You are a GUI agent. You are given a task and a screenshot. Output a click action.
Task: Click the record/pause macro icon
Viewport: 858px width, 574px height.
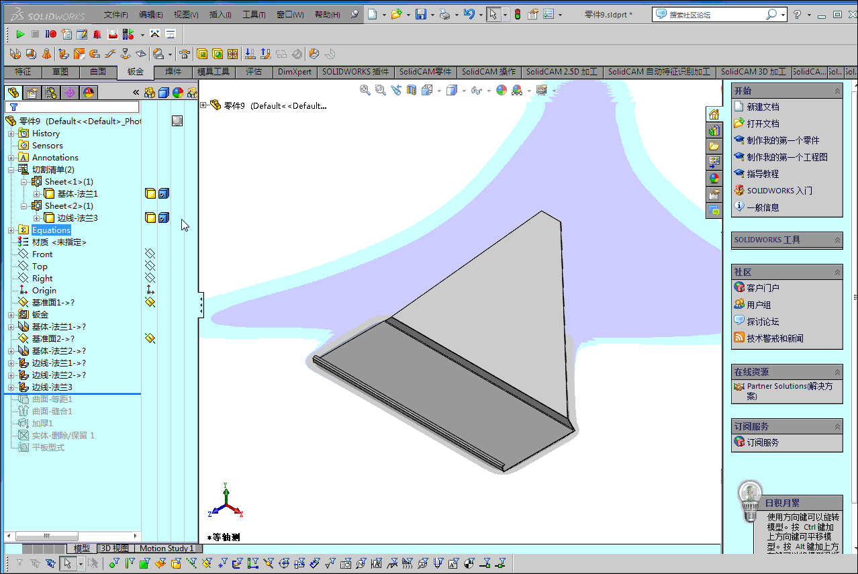click(x=51, y=34)
